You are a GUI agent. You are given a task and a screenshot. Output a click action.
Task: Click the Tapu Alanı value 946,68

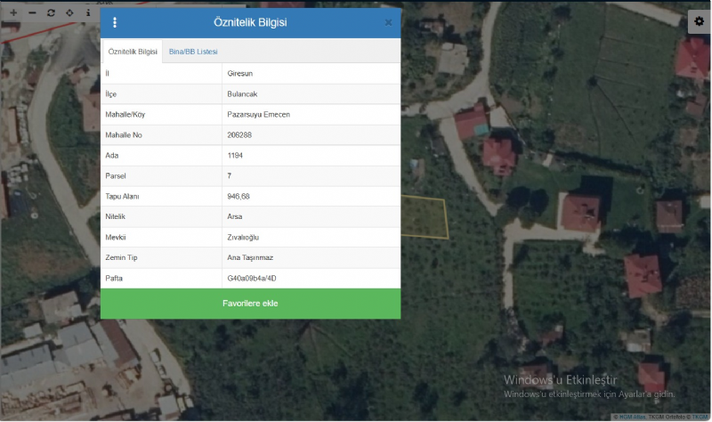240,196
